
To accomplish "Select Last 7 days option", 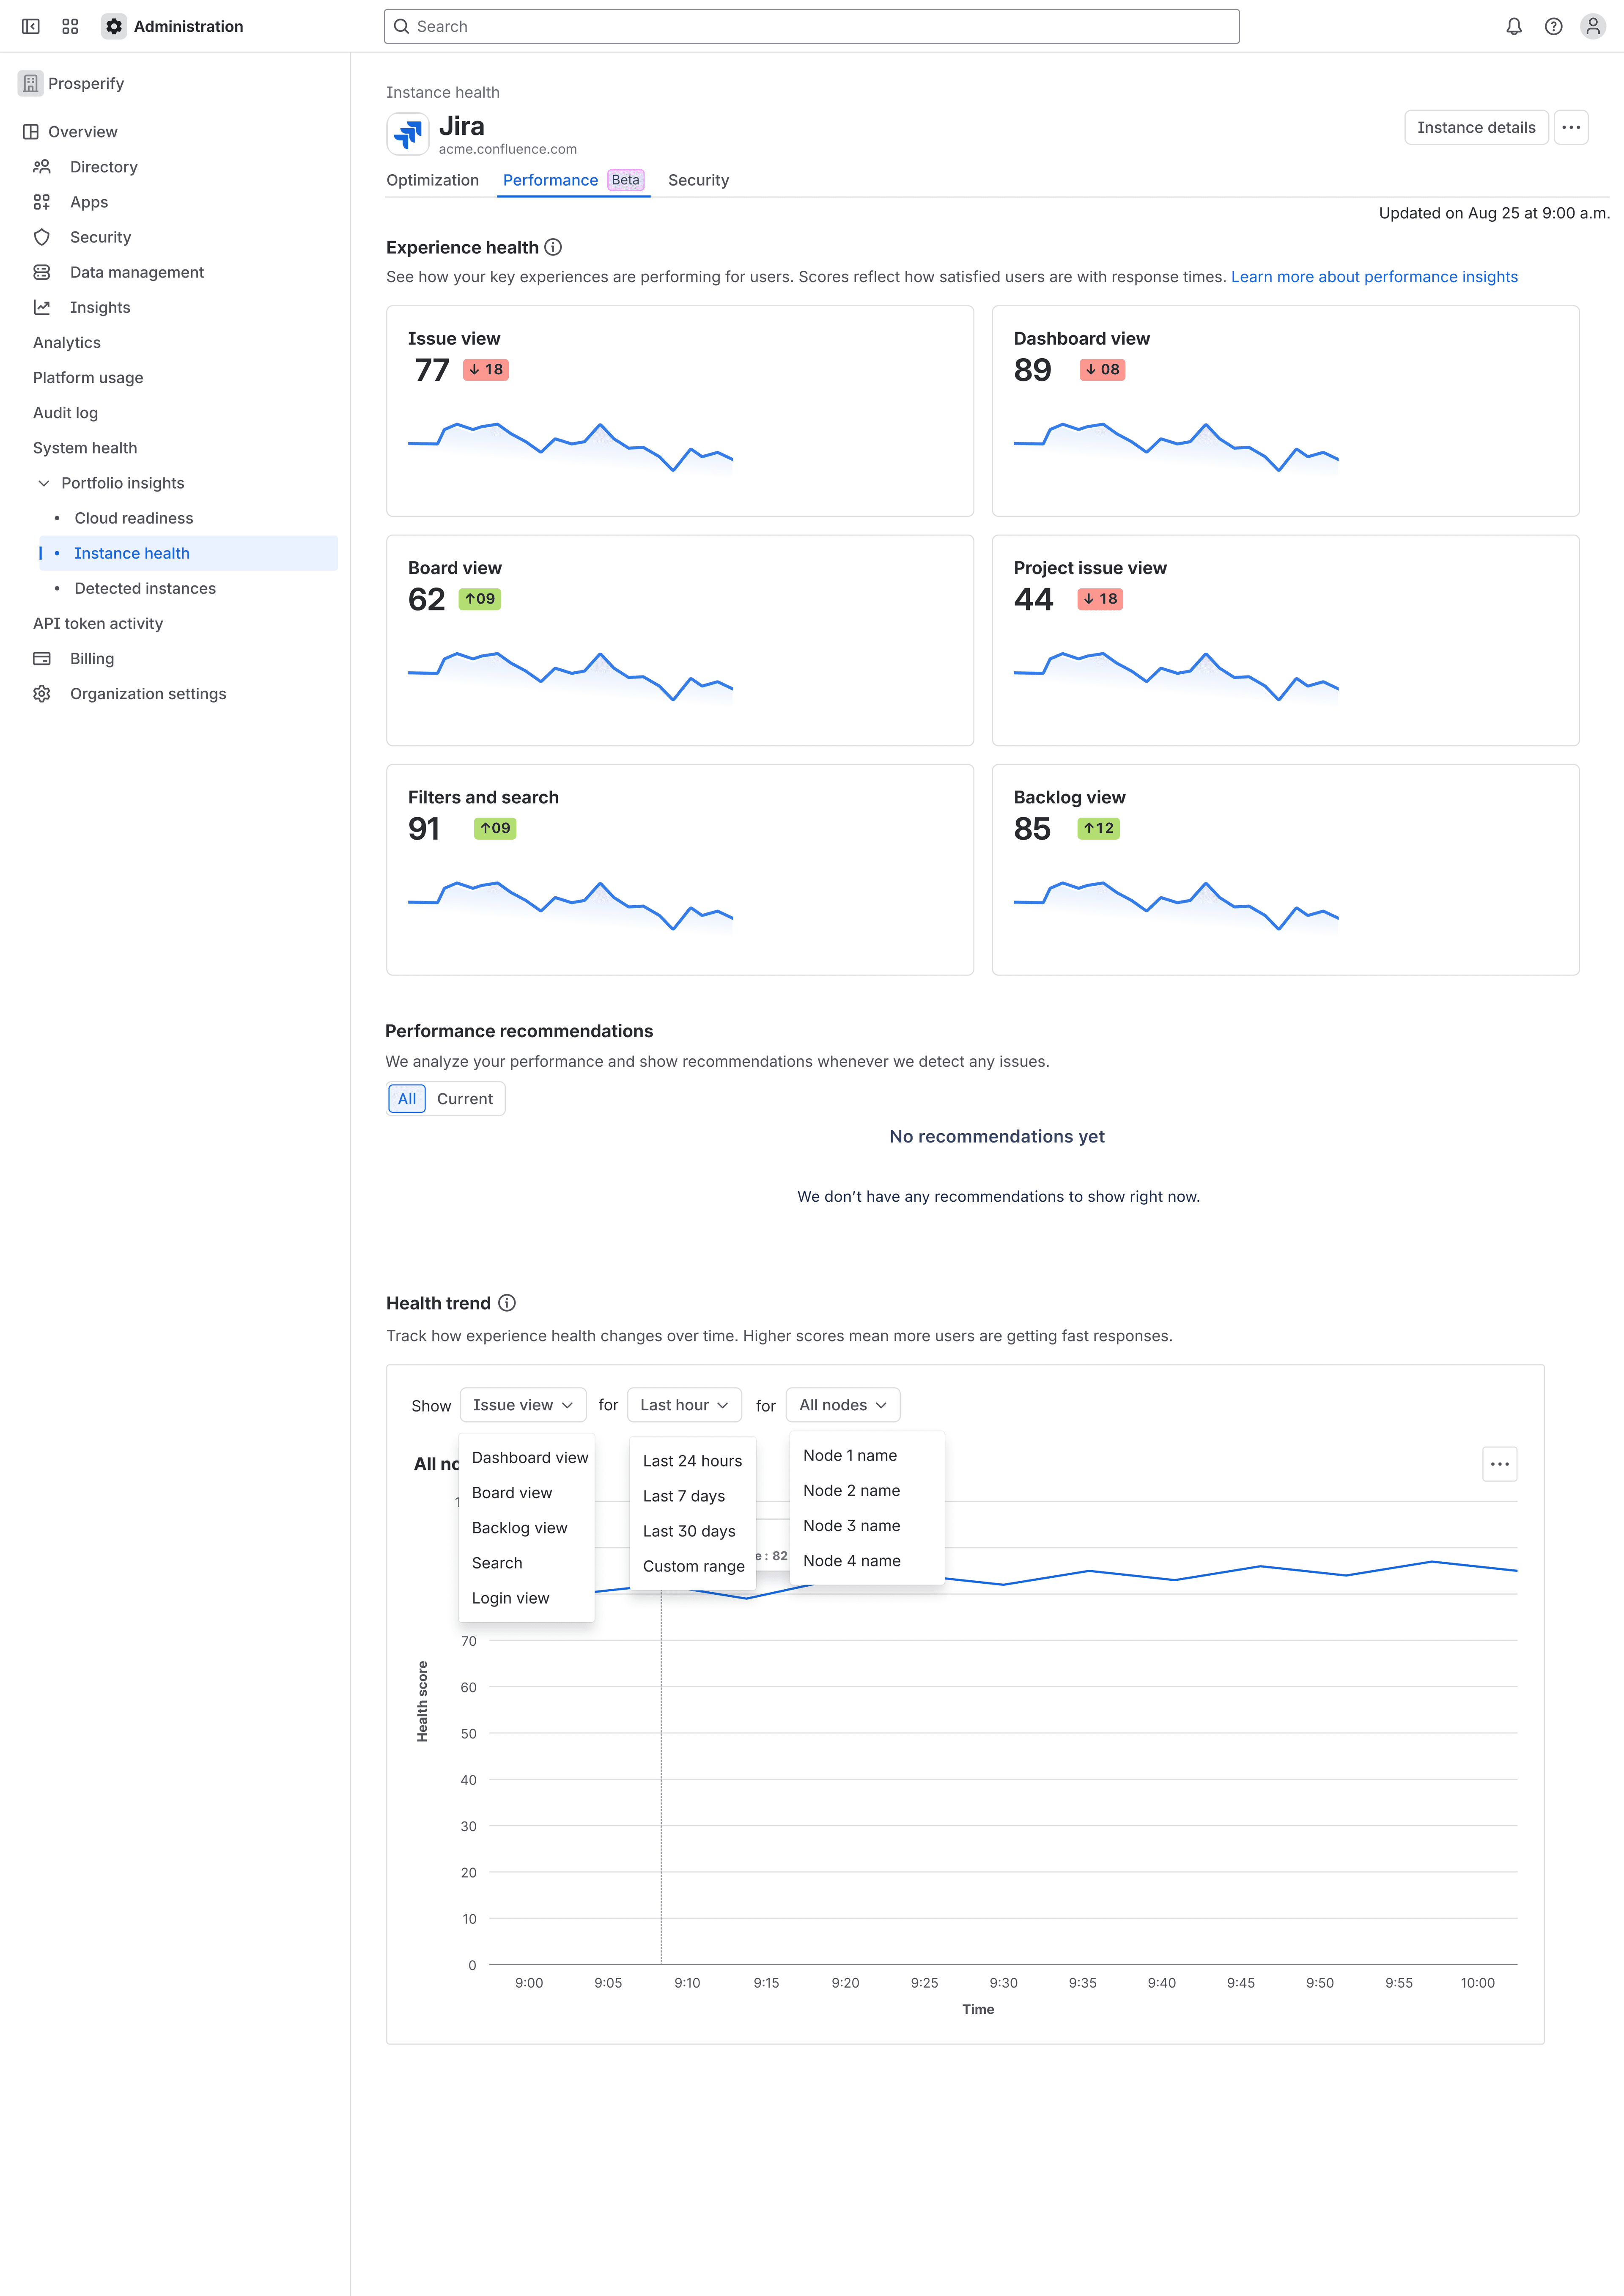I will pos(693,1496).
